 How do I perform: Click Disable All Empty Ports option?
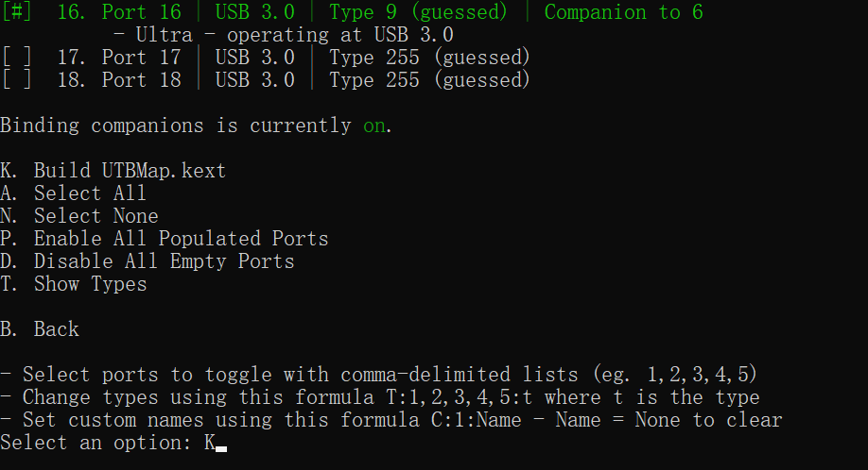coord(148,260)
